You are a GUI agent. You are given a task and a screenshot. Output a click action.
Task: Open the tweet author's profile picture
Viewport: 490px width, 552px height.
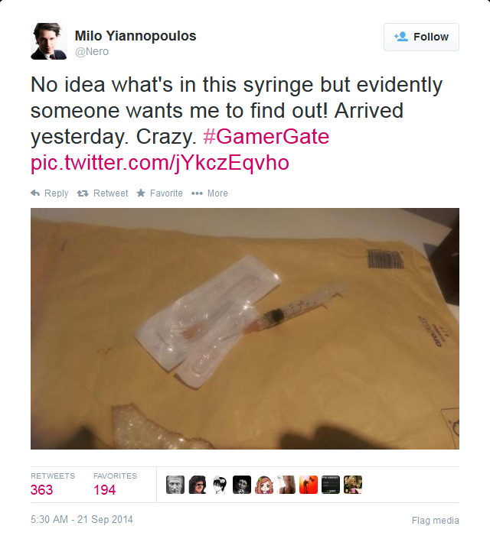49,41
